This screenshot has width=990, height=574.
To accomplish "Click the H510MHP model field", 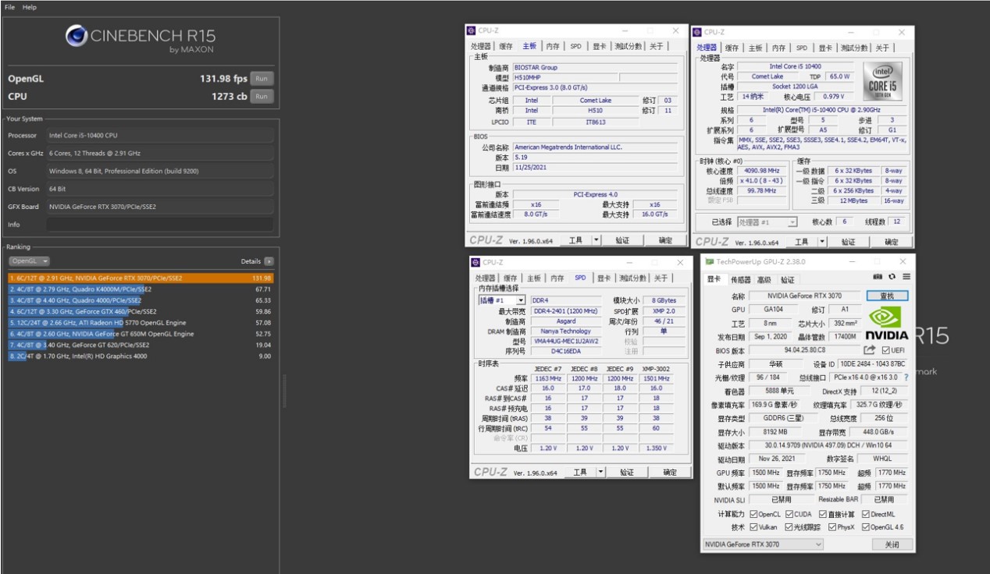I will (x=564, y=78).
